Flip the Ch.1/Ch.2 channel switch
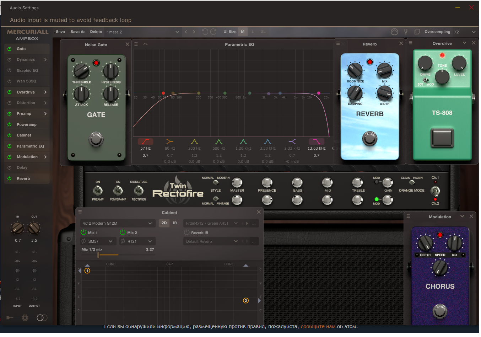The height and width of the screenshot is (337, 481). click(x=435, y=191)
